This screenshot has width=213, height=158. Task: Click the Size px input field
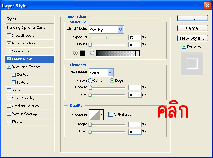(x=134, y=95)
